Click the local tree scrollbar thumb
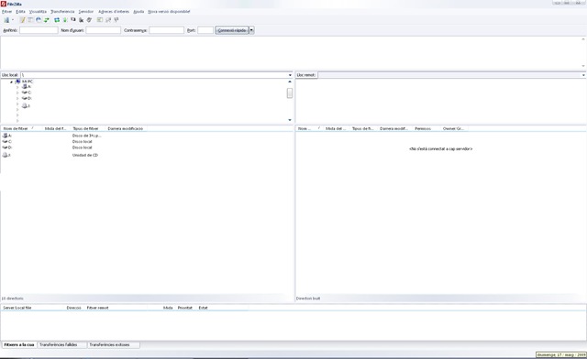This screenshot has height=359, width=587. (290, 93)
